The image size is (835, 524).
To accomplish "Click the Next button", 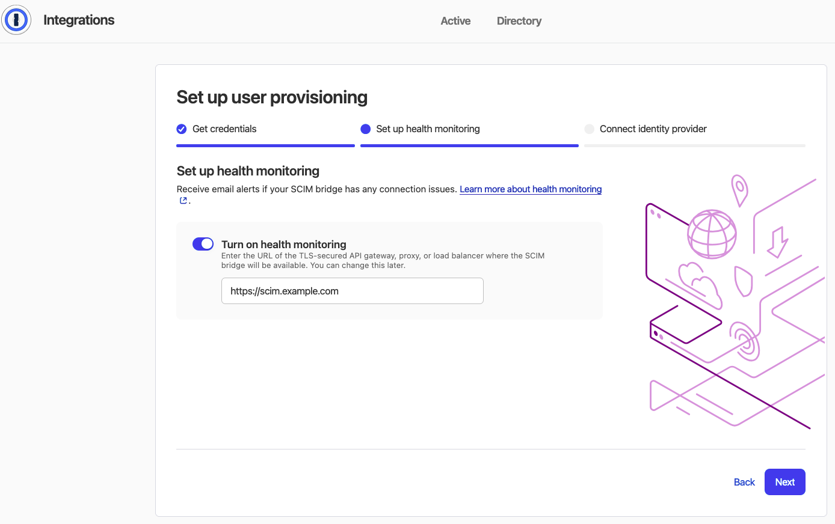I will (785, 482).
